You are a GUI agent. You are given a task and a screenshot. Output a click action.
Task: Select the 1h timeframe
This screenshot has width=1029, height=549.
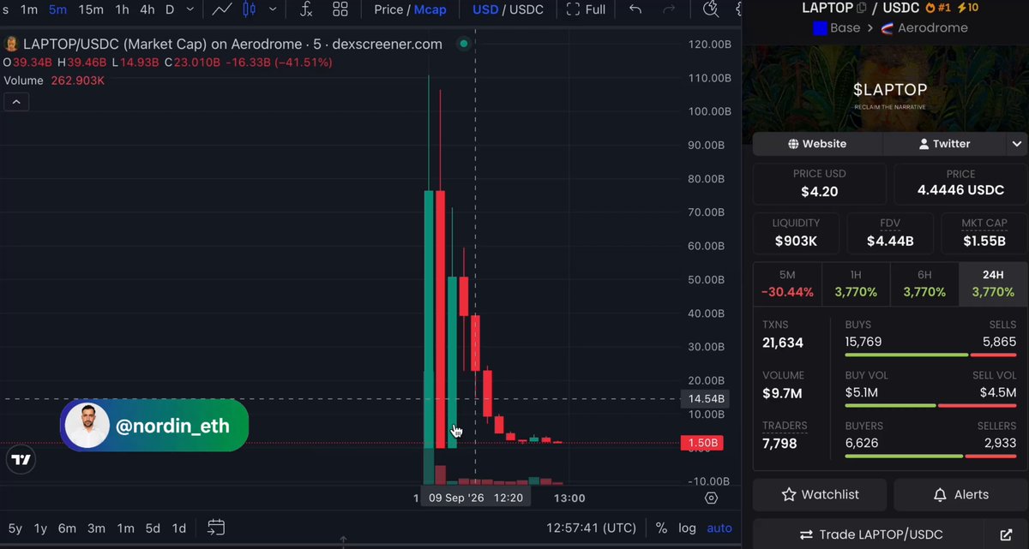pyautogui.click(x=122, y=9)
